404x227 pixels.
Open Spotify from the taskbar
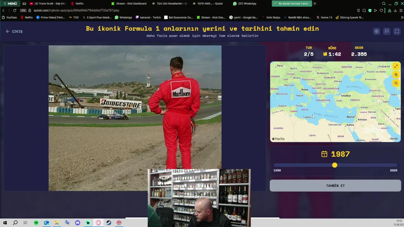pos(36,223)
